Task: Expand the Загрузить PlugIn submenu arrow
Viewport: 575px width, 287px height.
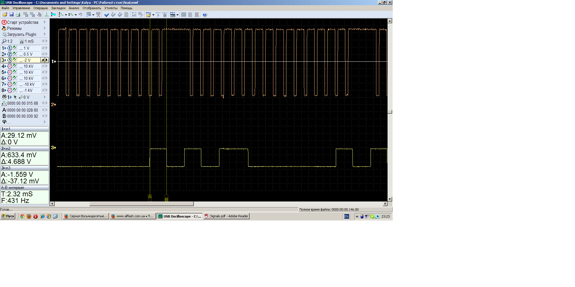Action: [x=45, y=34]
